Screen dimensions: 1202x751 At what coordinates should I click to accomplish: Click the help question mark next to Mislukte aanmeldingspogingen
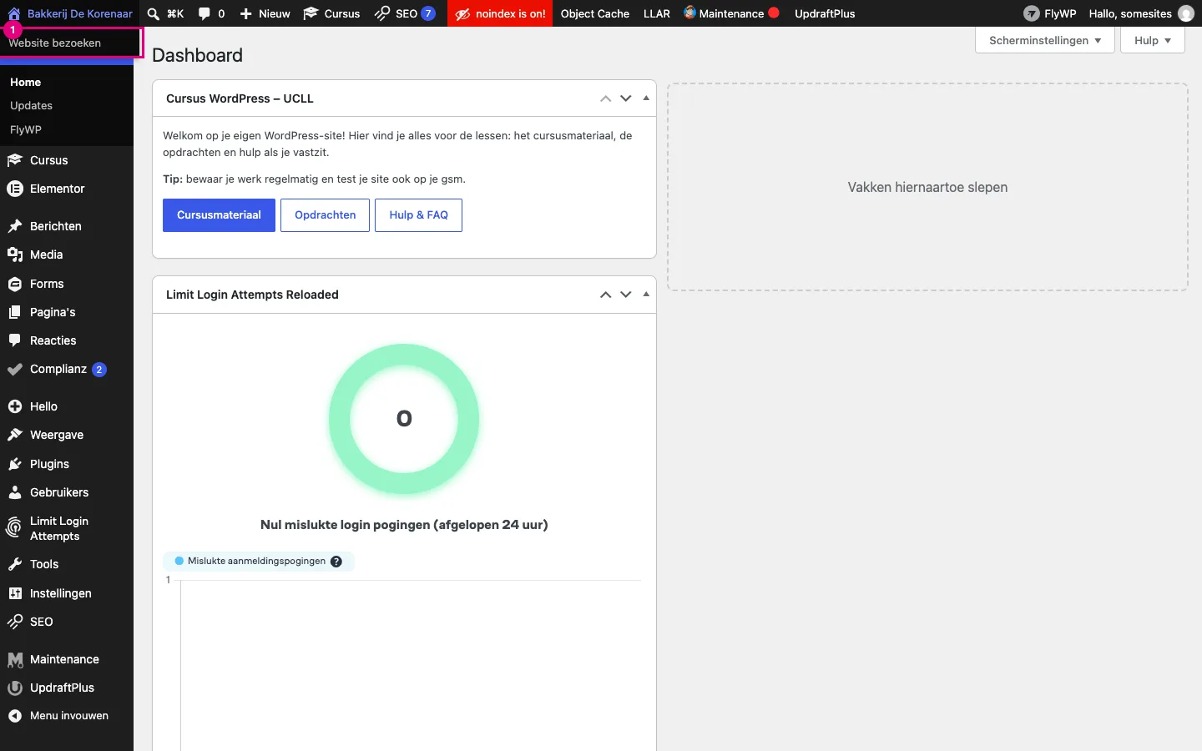(x=336, y=562)
